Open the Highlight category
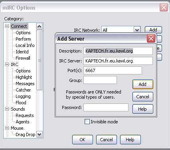Image resolution: width=170 pixels, height=150 pixels. pyautogui.click(x=24, y=77)
